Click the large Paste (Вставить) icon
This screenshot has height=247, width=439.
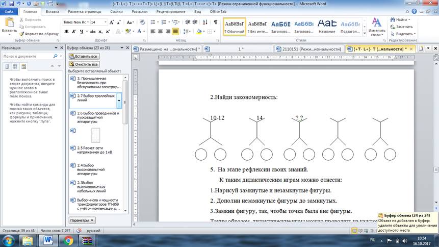[9, 23]
